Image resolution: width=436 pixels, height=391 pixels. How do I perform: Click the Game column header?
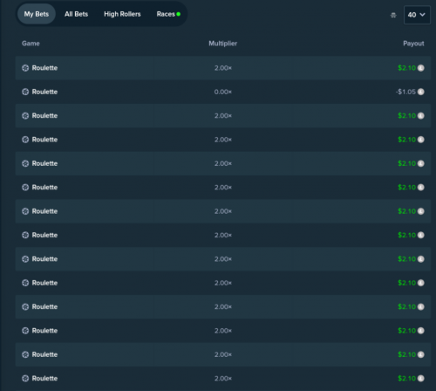(x=31, y=44)
